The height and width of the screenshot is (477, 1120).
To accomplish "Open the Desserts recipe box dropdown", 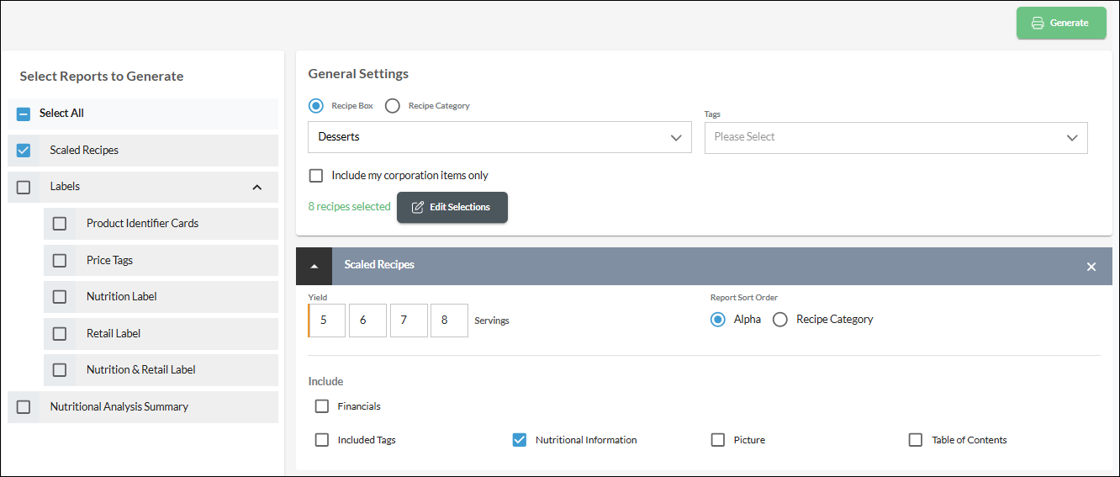I will tap(499, 137).
